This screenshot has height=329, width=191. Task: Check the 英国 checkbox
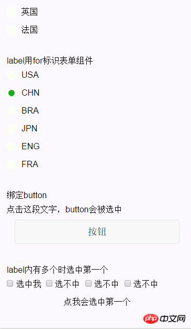[x=12, y=12]
